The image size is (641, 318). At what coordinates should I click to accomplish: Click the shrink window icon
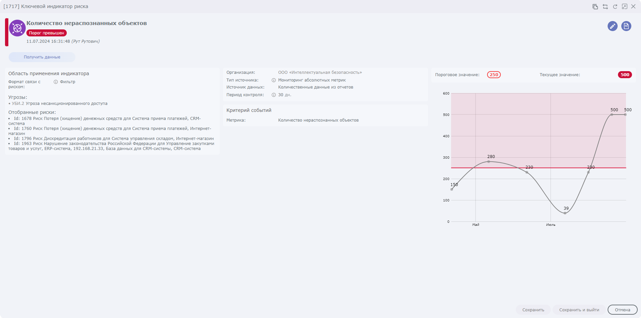pos(625,7)
